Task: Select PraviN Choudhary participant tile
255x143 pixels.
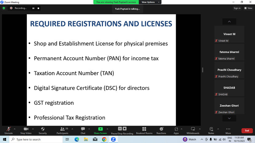Action: (229, 70)
